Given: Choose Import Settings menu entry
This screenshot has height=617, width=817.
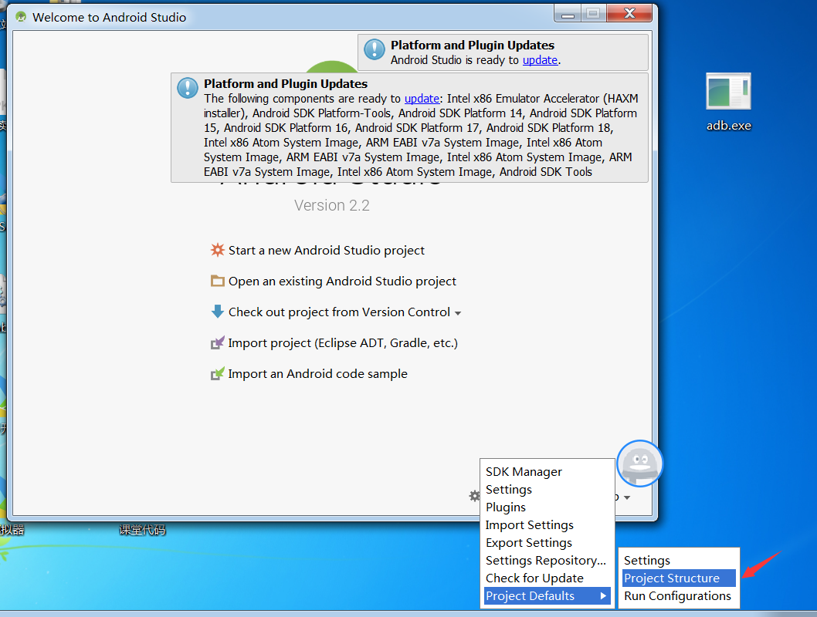Looking at the screenshot, I should [547, 525].
